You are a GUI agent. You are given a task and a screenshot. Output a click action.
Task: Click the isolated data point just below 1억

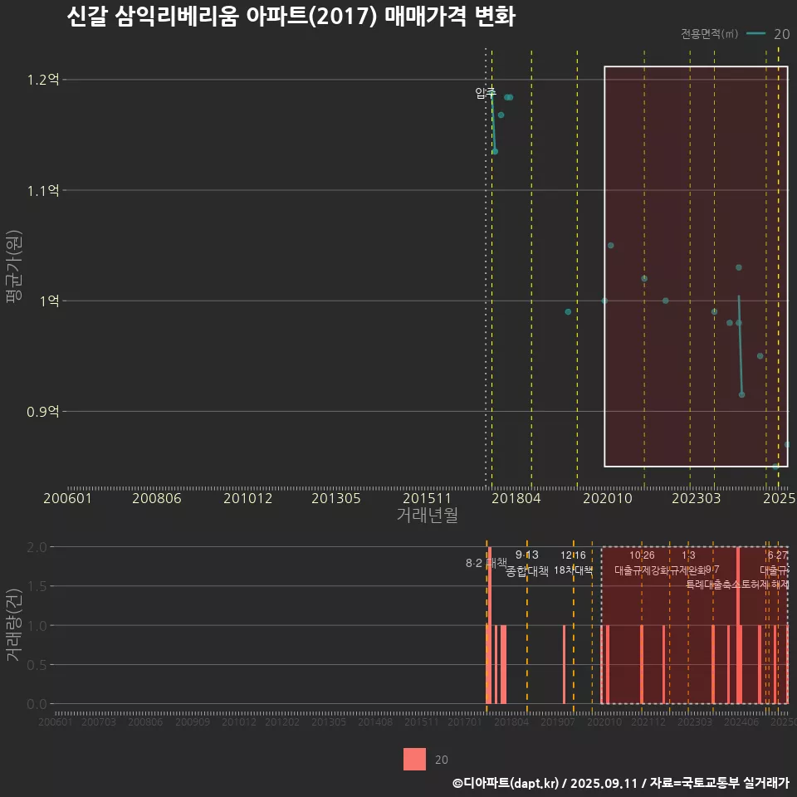[568, 312]
